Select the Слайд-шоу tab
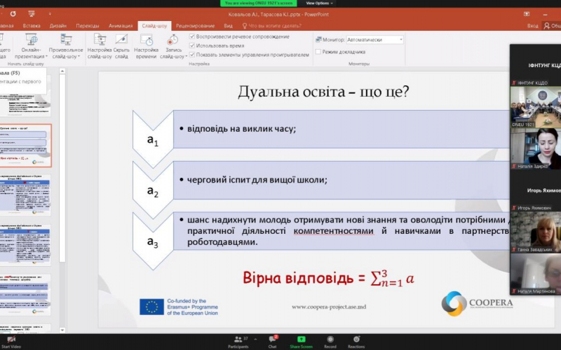Viewport: 561px width, 350px height. pyautogui.click(x=154, y=26)
